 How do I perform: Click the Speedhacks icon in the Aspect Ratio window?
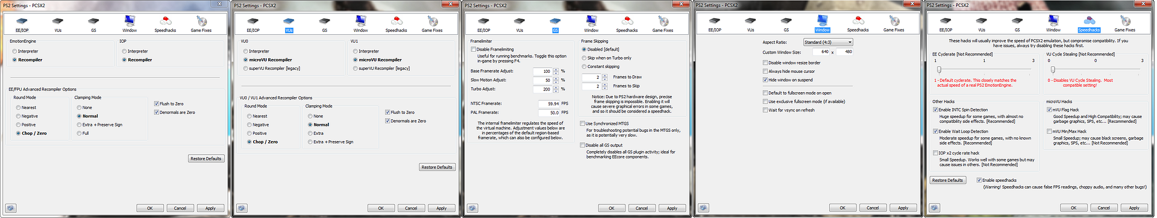point(858,21)
